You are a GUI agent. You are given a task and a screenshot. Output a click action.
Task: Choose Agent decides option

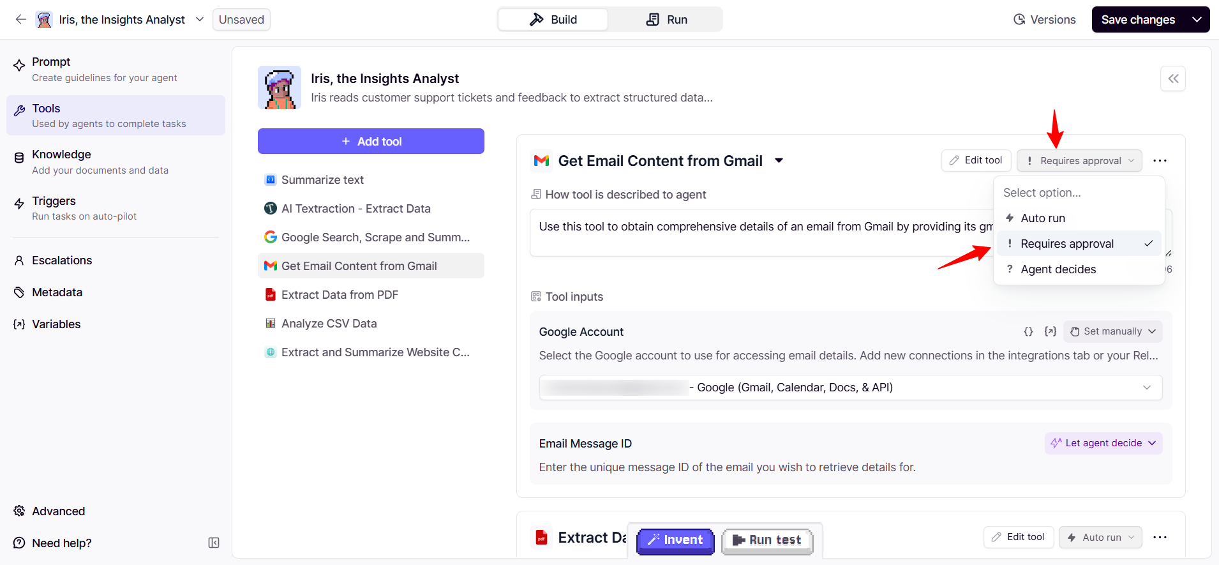(x=1079, y=269)
